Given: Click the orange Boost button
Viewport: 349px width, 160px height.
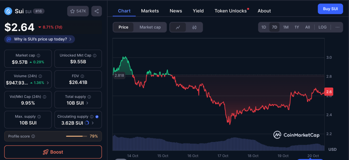Looking at the screenshot, I should (53, 152).
